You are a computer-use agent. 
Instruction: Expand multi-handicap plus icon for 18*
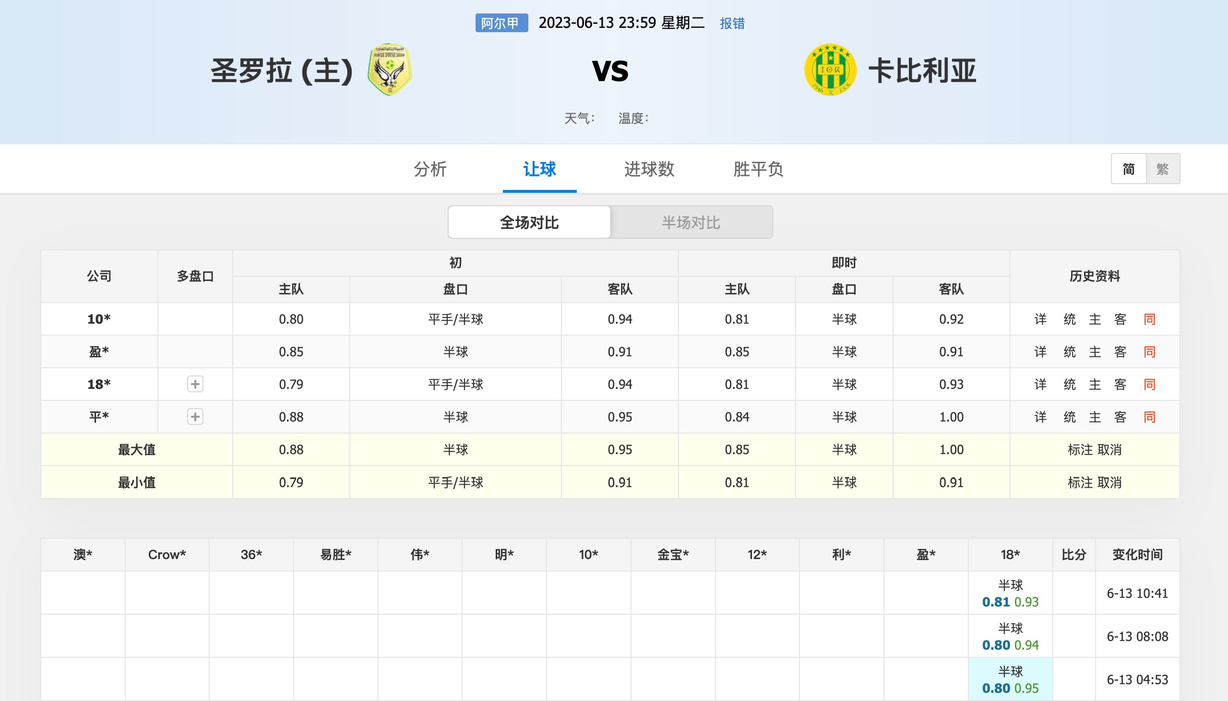[x=195, y=384]
